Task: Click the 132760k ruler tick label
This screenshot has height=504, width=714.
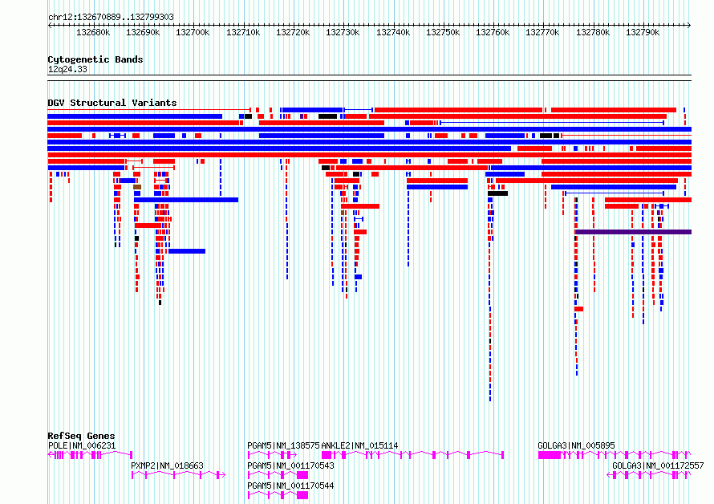Action: (x=493, y=32)
